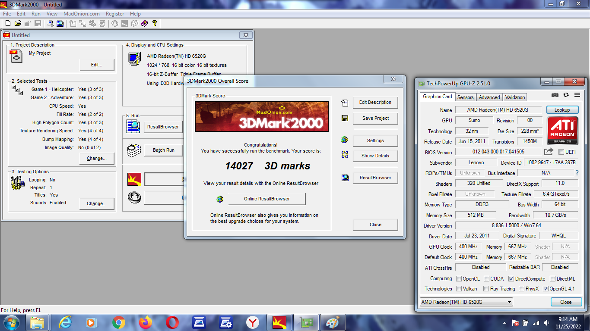
Task: Open the View menu
Action: pos(52,14)
